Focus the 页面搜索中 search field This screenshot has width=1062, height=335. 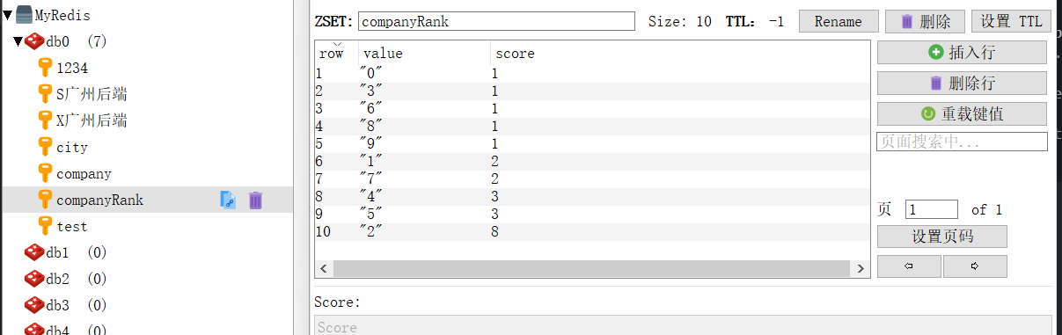(962, 141)
